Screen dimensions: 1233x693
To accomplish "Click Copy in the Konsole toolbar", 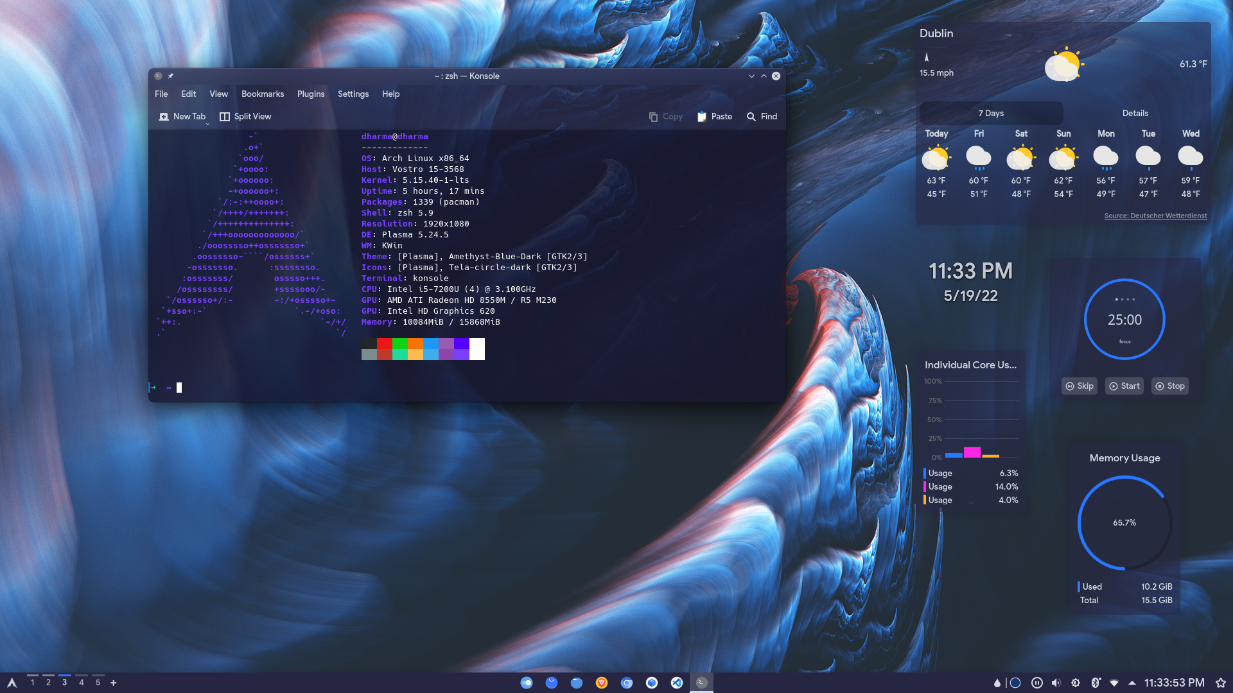I will 665,116.
